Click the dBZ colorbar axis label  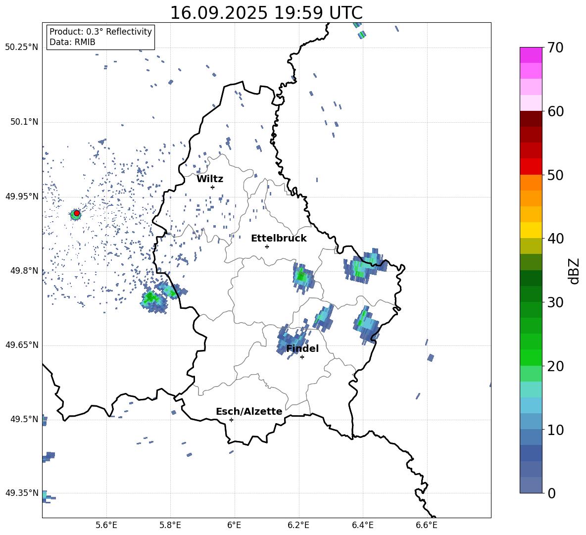point(575,271)
